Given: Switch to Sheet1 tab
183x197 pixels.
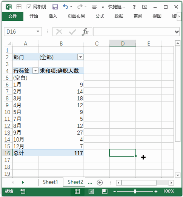Looking at the screenshot, I should (50, 182).
